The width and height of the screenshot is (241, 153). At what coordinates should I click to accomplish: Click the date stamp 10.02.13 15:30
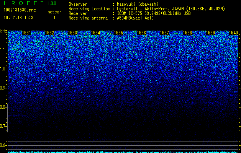tap(20, 18)
